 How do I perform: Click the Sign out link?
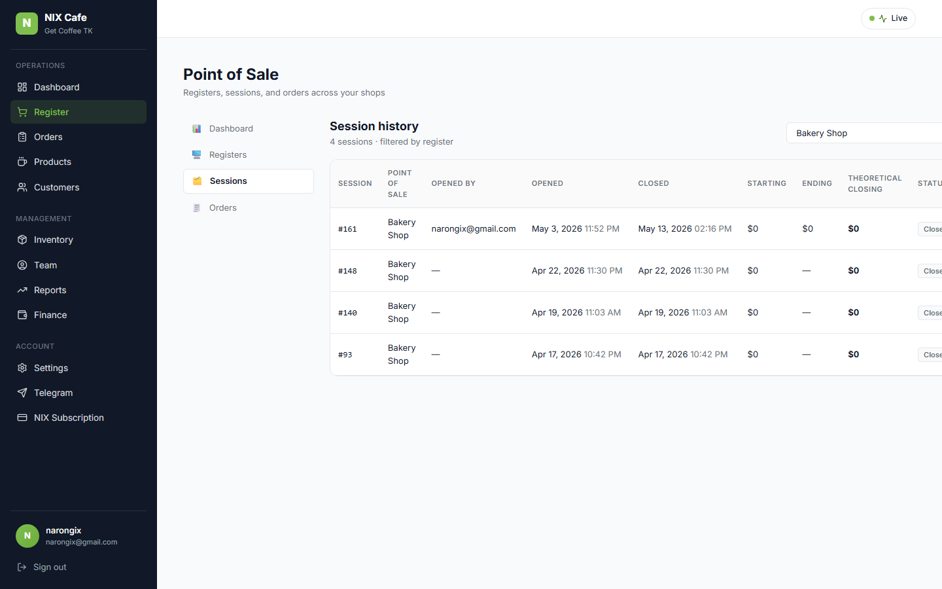point(42,567)
